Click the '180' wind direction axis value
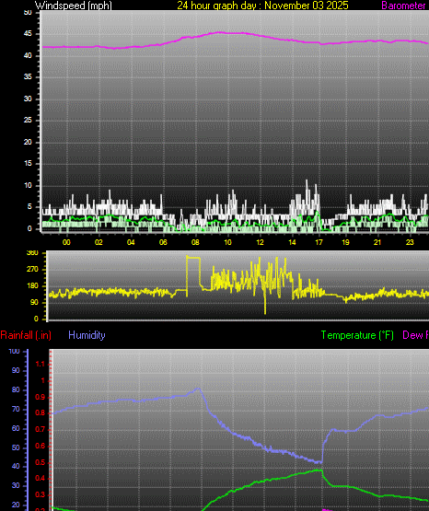This screenshot has height=511, width=429. coord(32,285)
